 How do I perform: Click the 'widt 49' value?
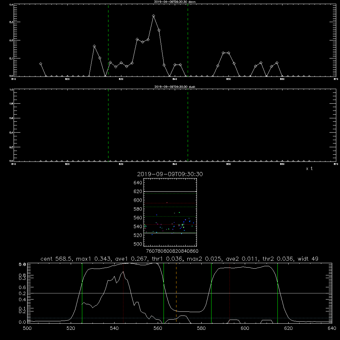click(308, 259)
